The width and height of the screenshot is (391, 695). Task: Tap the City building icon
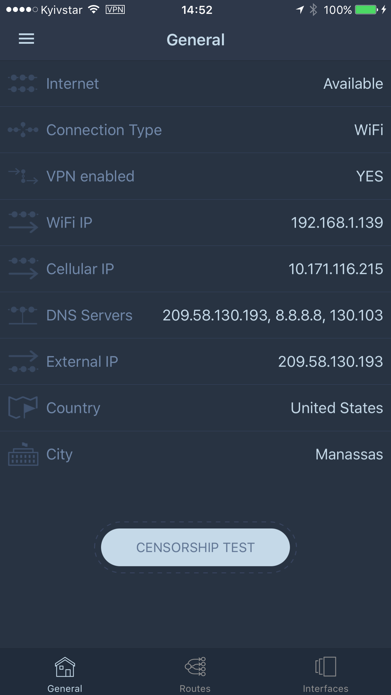[x=23, y=454]
